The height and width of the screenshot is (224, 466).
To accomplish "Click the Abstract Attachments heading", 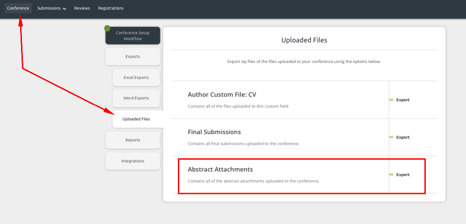I will (220, 169).
